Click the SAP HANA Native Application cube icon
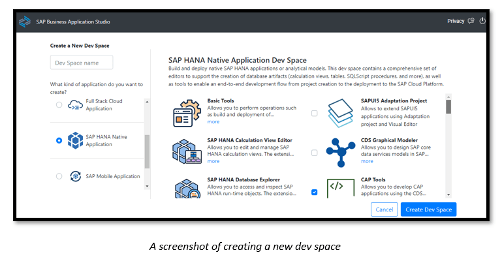The image size is (502, 261). point(75,140)
